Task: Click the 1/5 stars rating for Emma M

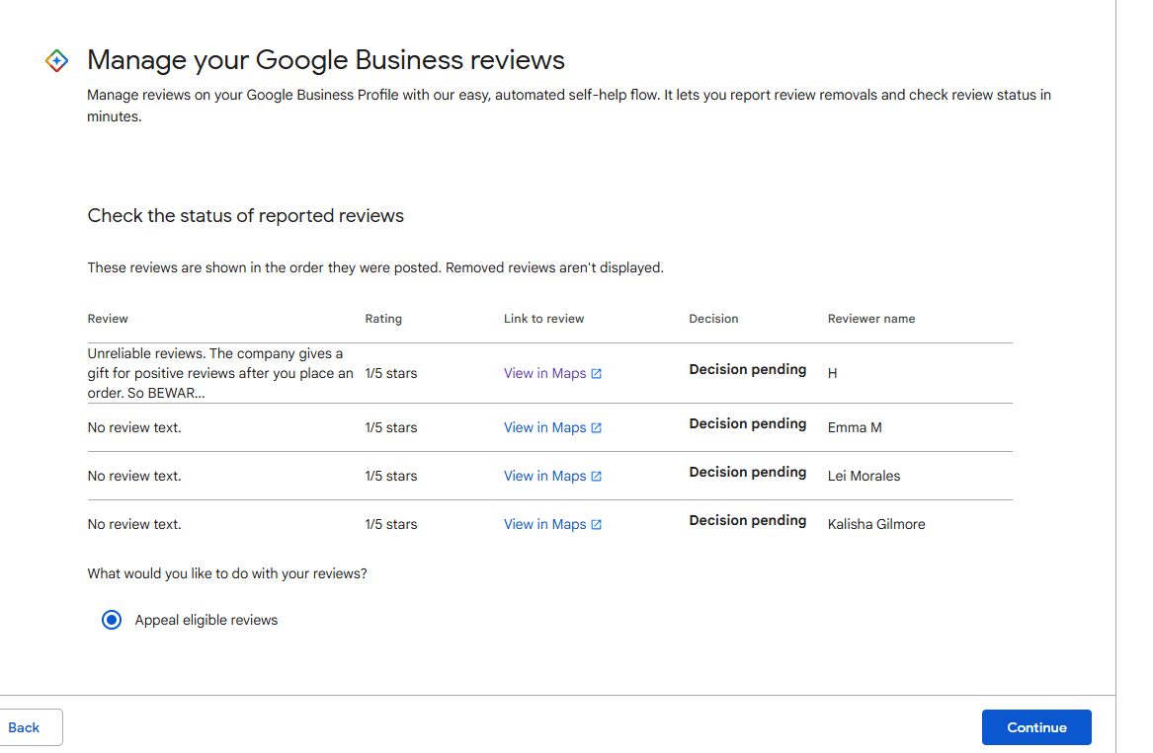Action: [390, 427]
